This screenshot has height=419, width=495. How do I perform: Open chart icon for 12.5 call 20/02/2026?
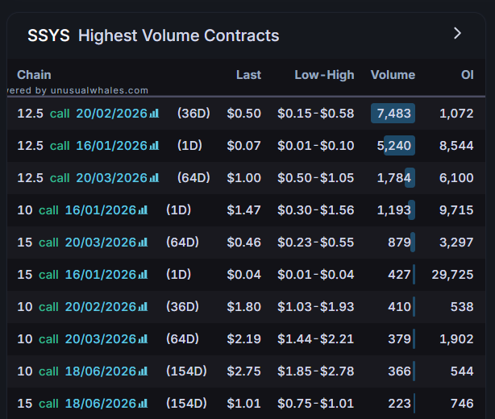tap(154, 114)
